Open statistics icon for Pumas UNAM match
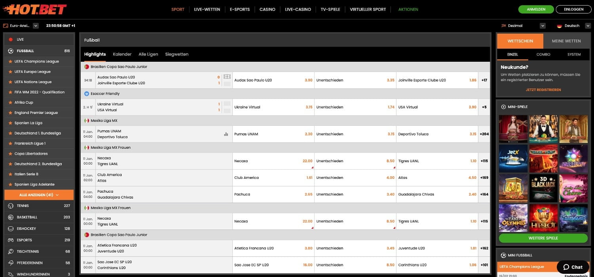Viewport: 594px width, 277px height. pos(226,134)
